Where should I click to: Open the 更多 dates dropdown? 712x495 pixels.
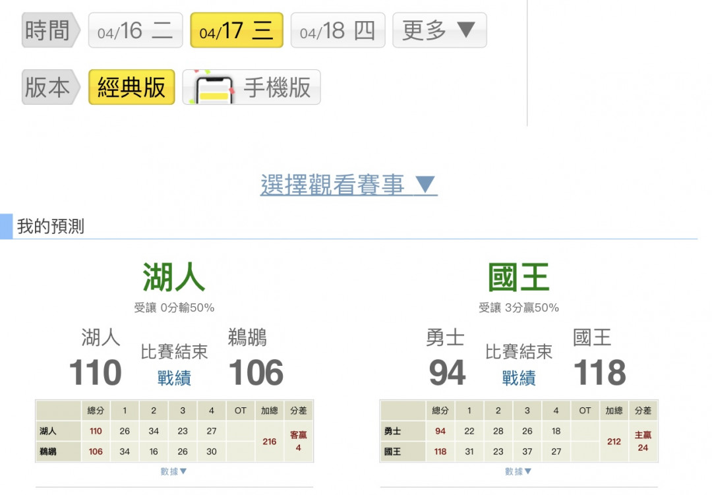[440, 30]
